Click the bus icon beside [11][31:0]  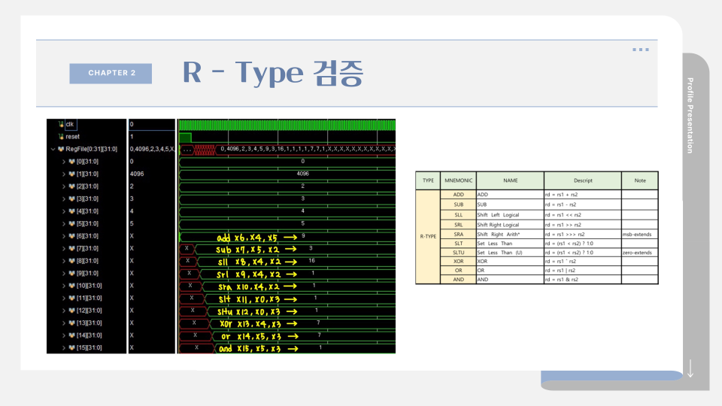pyautogui.click(x=72, y=298)
